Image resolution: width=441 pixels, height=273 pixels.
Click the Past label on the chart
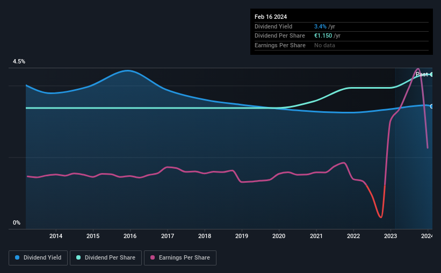pyautogui.click(x=422, y=74)
